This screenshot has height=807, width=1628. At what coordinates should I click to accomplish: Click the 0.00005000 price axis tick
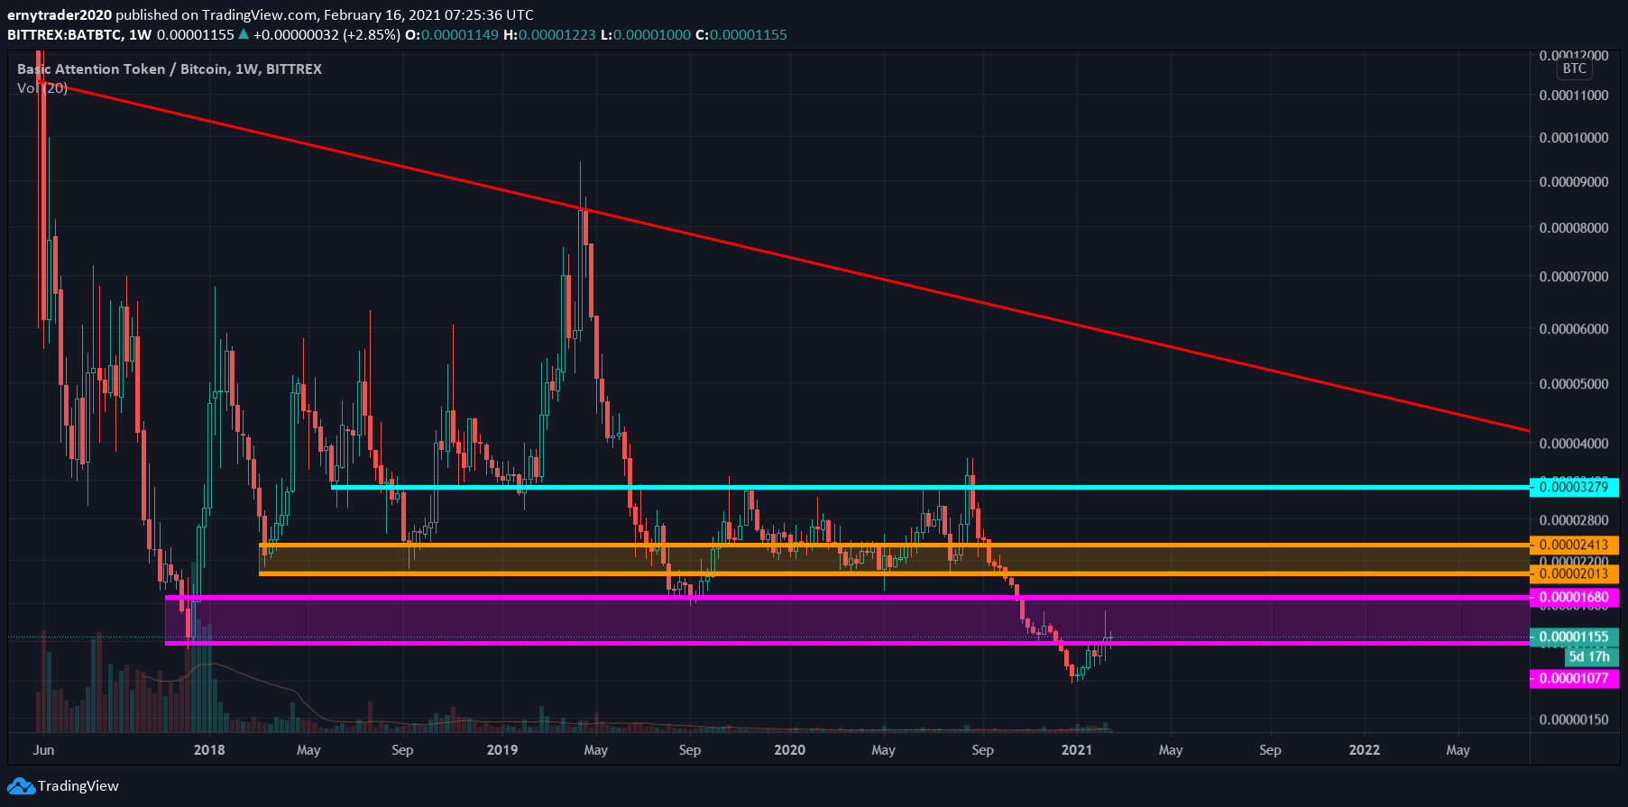click(x=1574, y=383)
